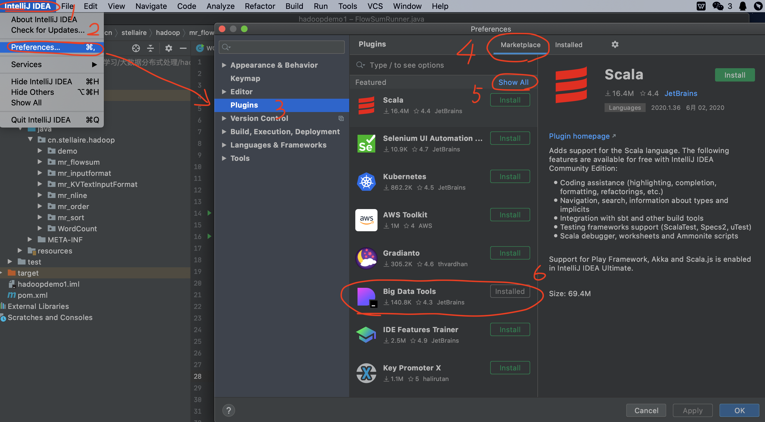765x422 pixels.
Task: Click the Selenium UI Automation plugin icon
Action: pyautogui.click(x=366, y=143)
